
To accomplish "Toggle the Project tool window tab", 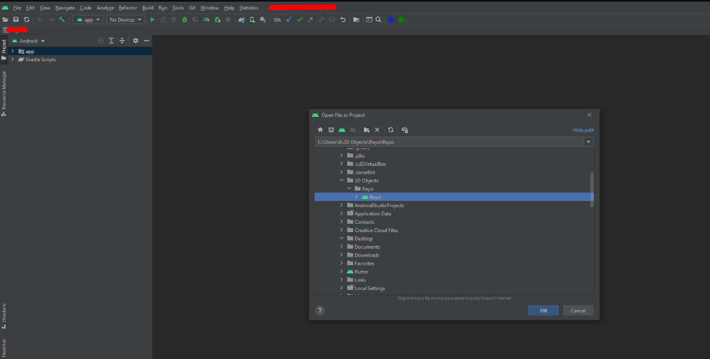I will tap(4, 47).
